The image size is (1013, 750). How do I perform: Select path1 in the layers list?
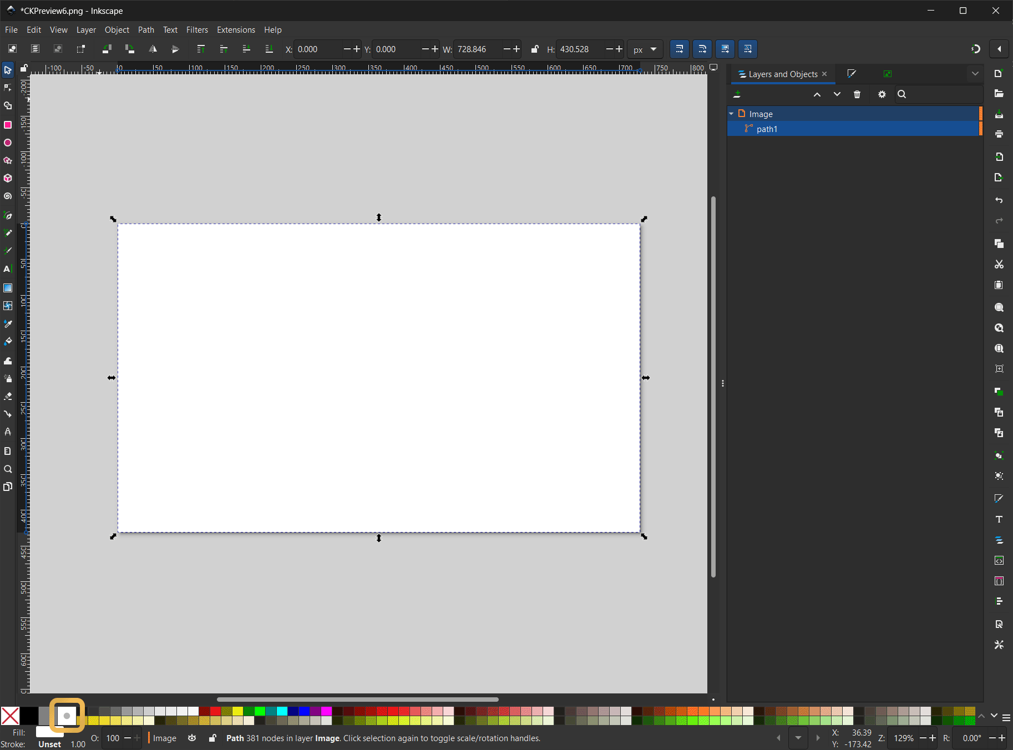tap(854, 129)
